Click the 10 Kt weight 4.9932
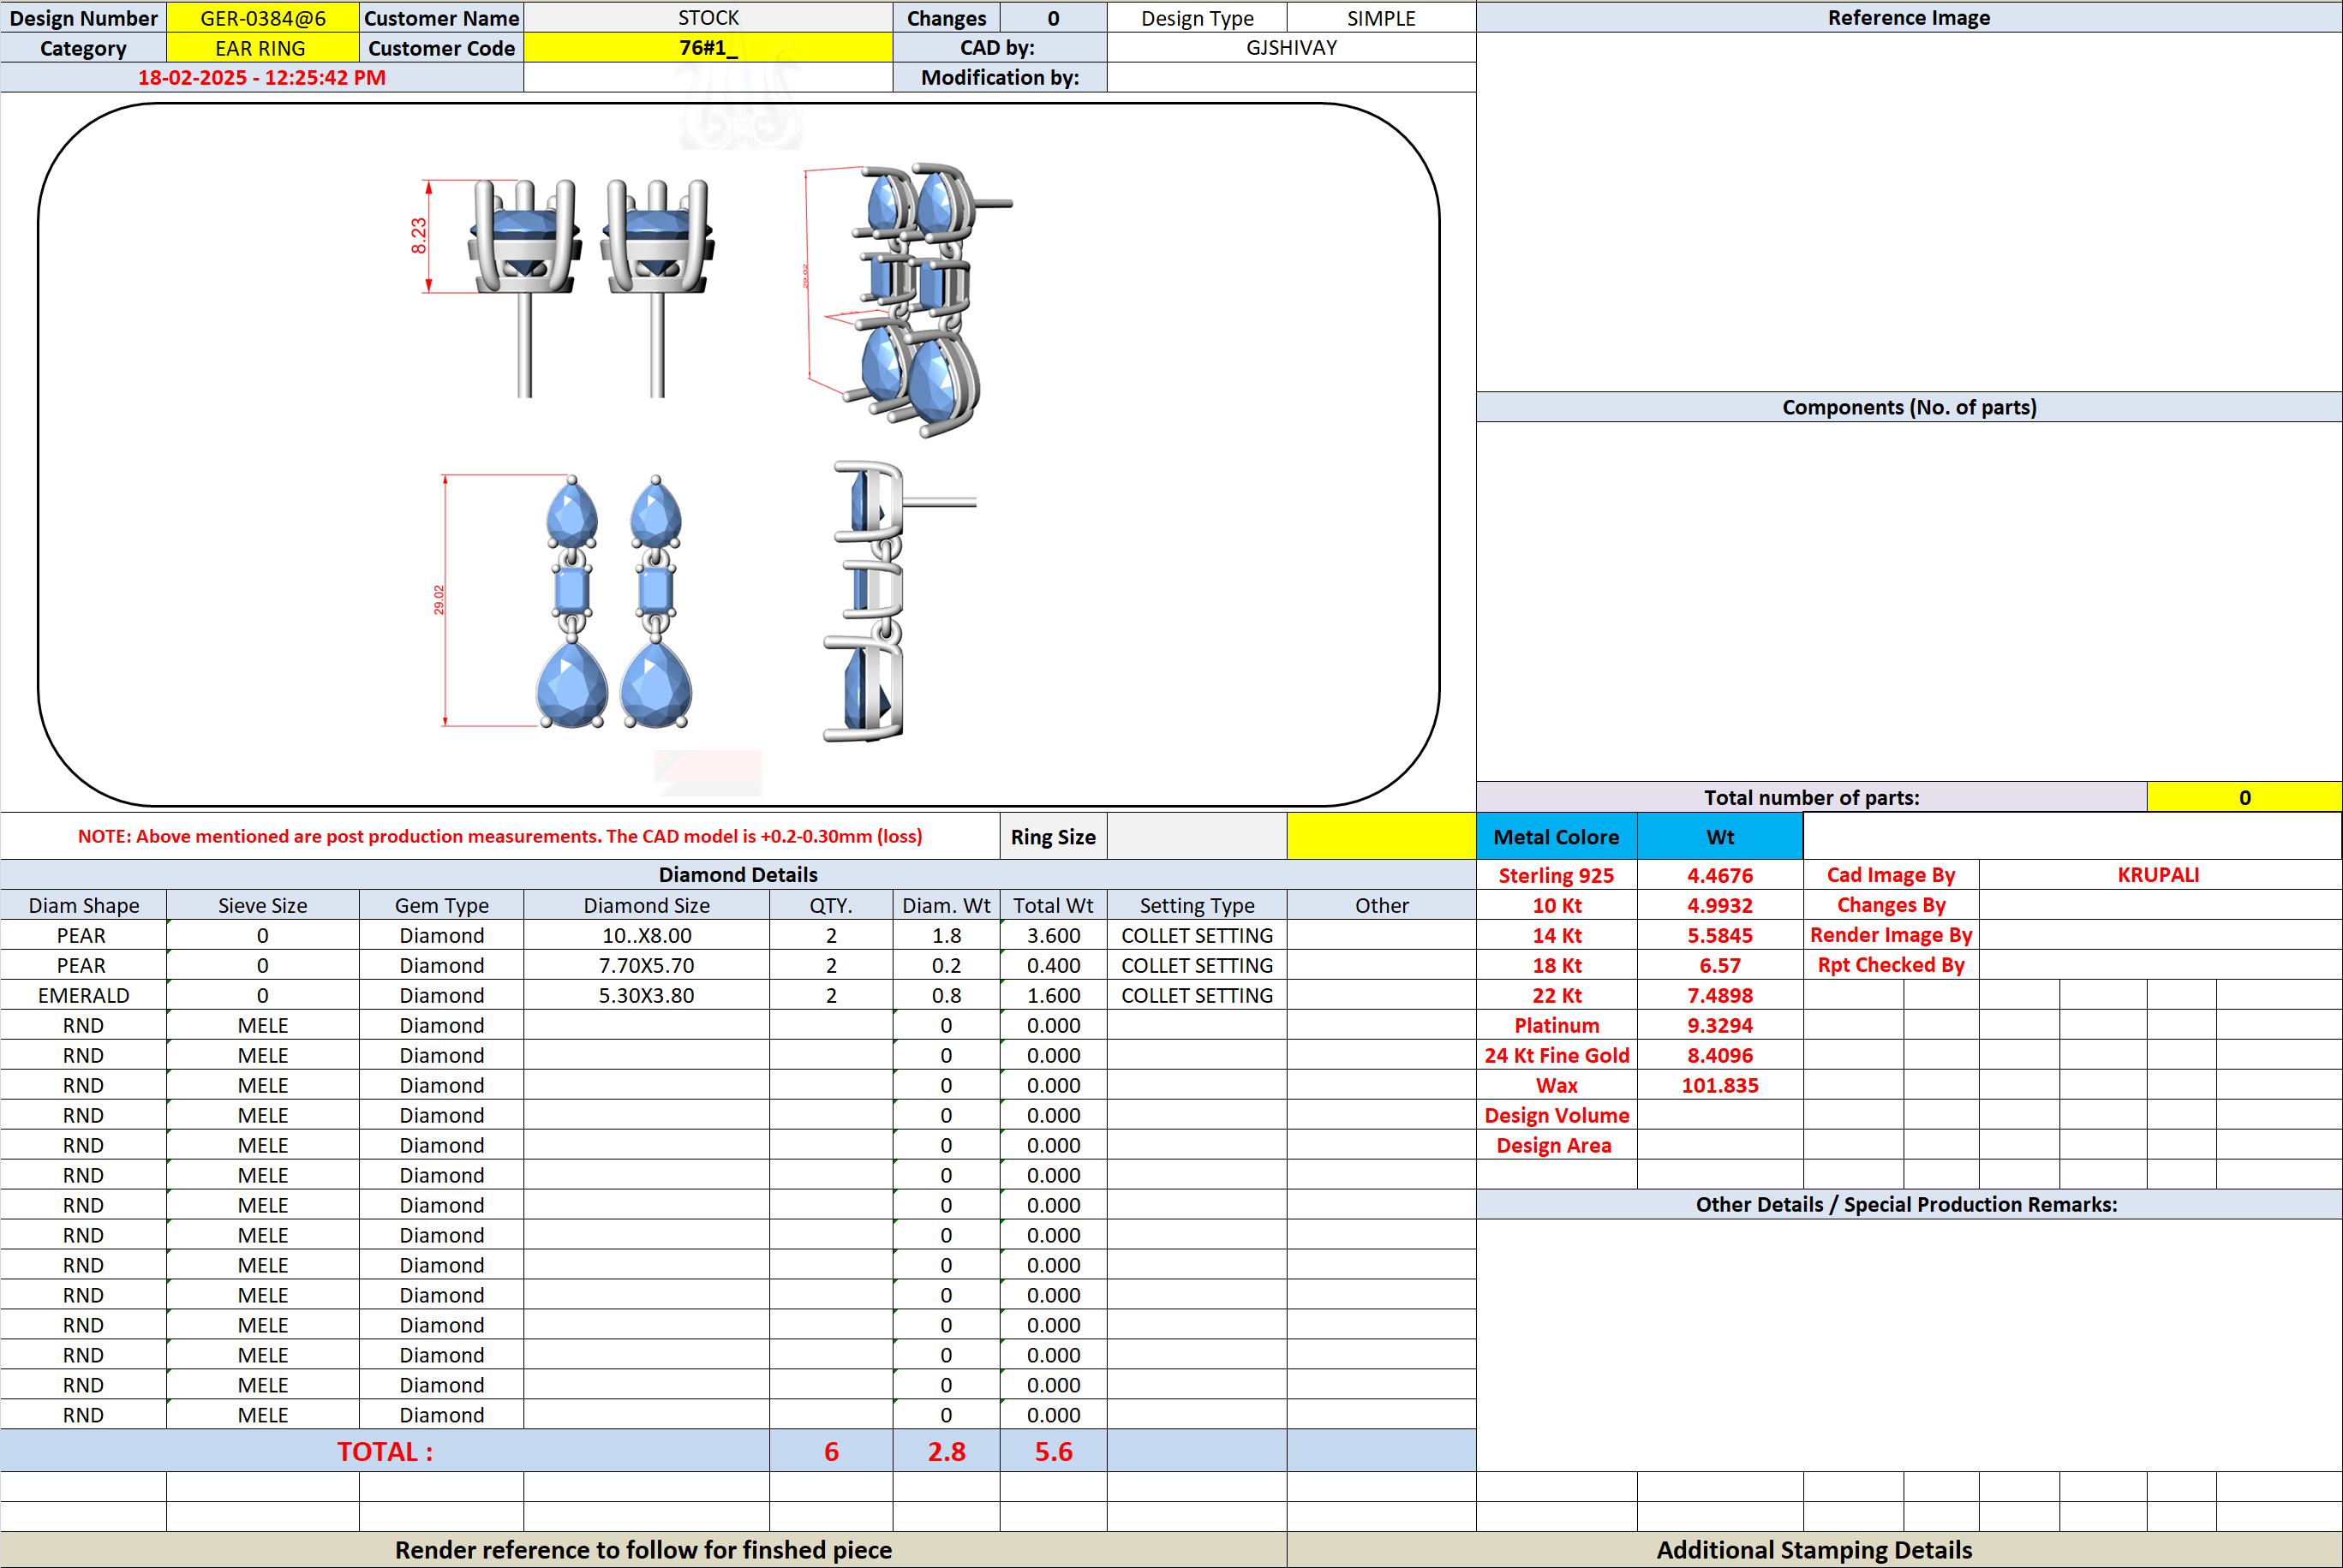The width and height of the screenshot is (2343, 1568). point(1719,905)
